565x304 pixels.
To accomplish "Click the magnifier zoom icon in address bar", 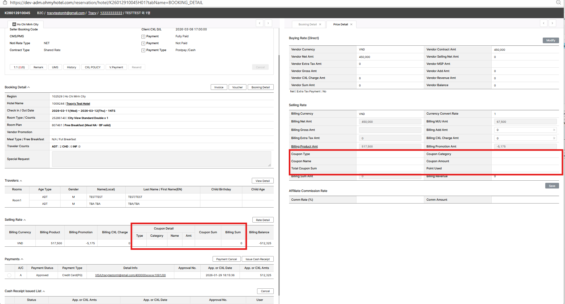I will pyautogui.click(x=558, y=3).
